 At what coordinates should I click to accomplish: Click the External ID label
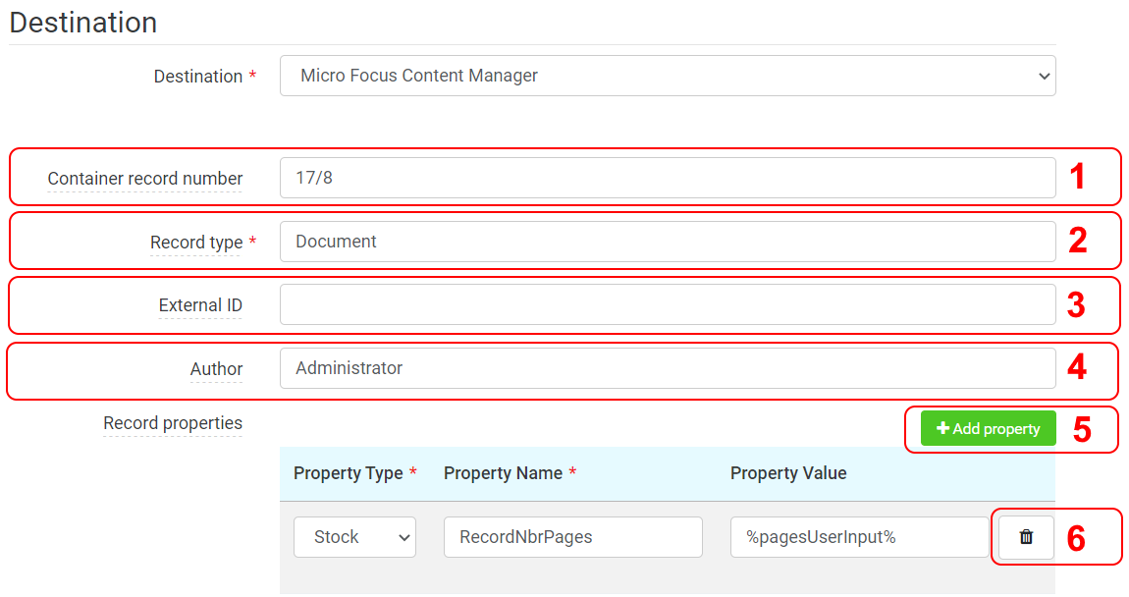coord(200,305)
